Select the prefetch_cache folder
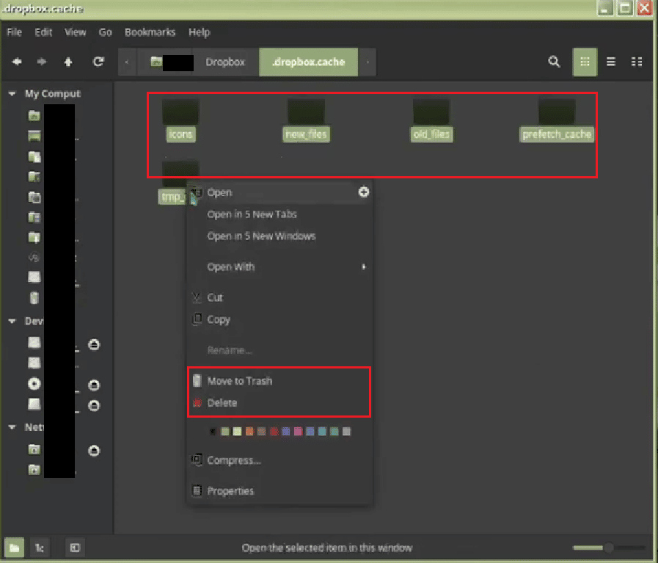The height and width of the screenshot is (563, 658). click(557, 121)
